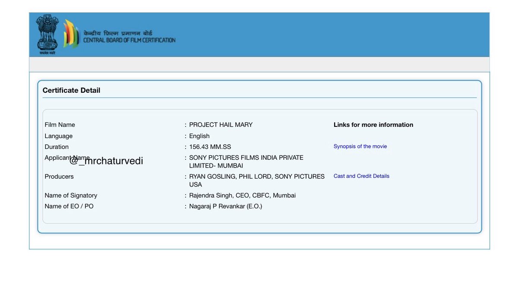Select the 156.43 MM.SS duration value
Viewport: 518px width, 287px height.
click(x=210, y=147)
